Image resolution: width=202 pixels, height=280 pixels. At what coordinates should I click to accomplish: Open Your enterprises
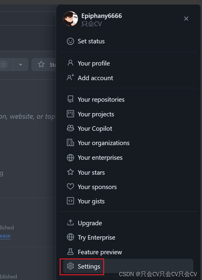[100, 158]
